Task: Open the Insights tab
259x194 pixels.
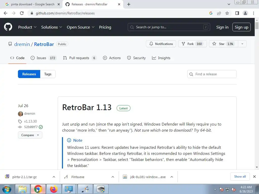Action: 161,58
